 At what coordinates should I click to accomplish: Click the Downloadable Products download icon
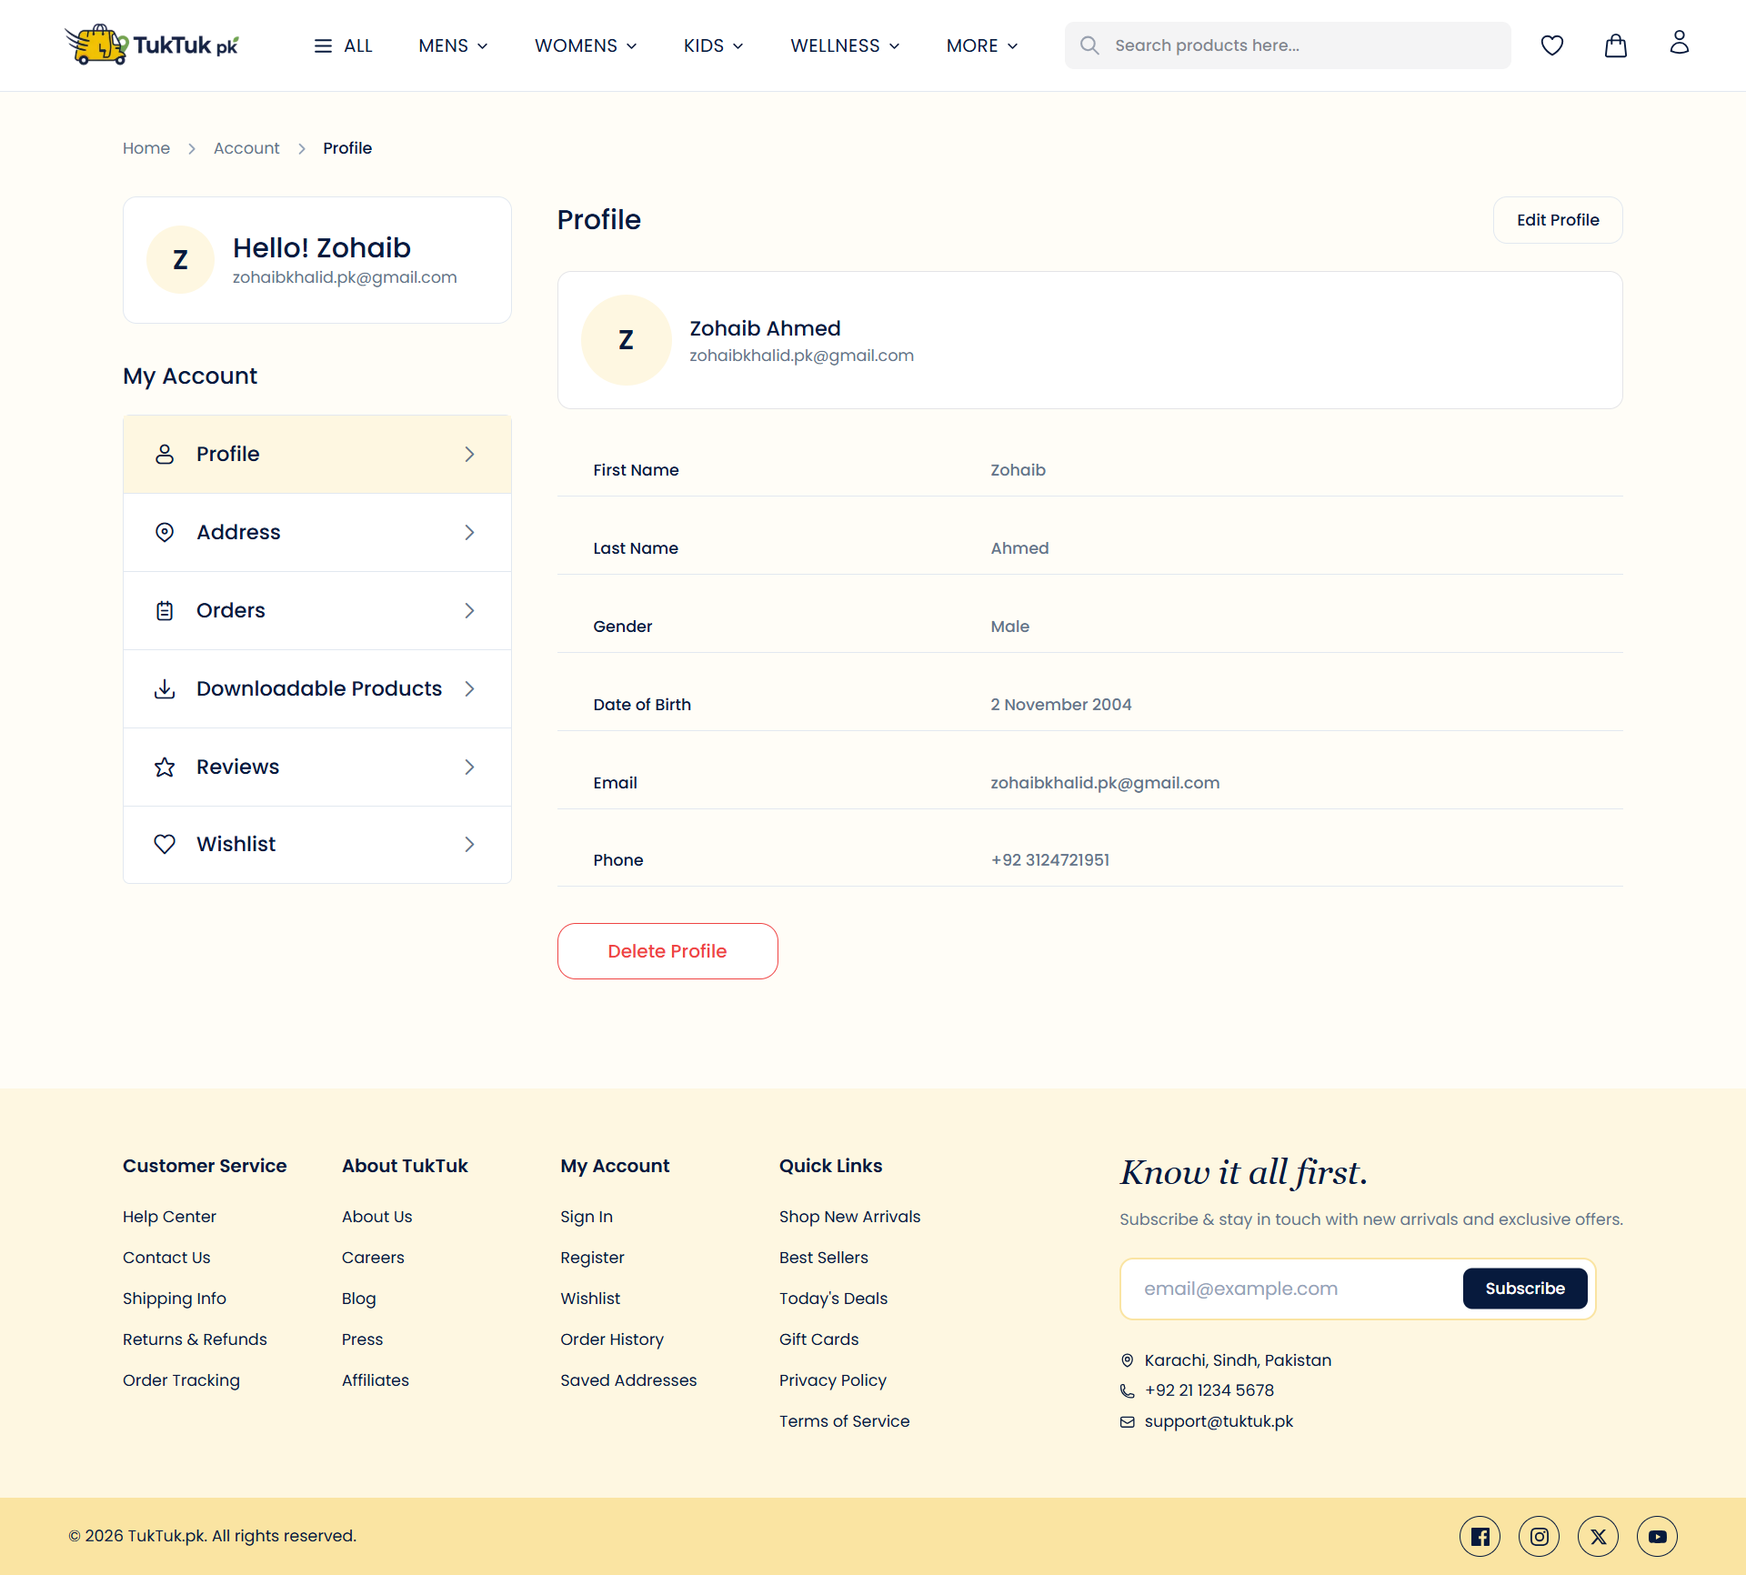[165, 688]
